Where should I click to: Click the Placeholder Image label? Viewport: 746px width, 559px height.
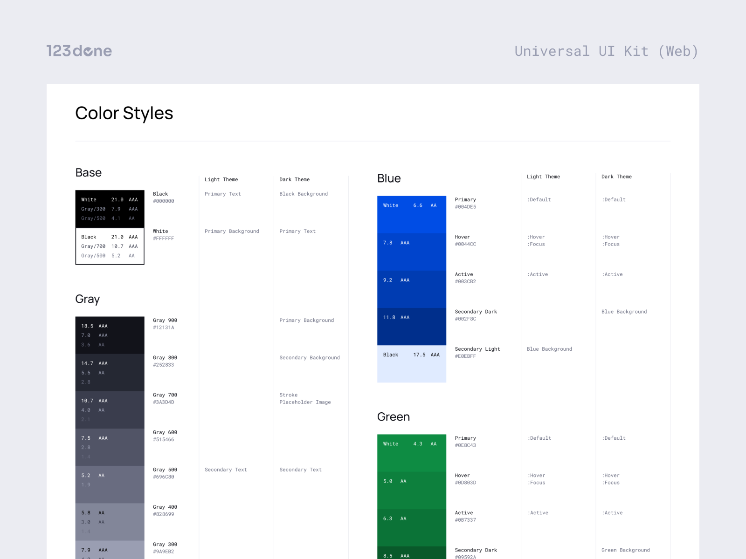pyautogui.click(x=305, y=402)
